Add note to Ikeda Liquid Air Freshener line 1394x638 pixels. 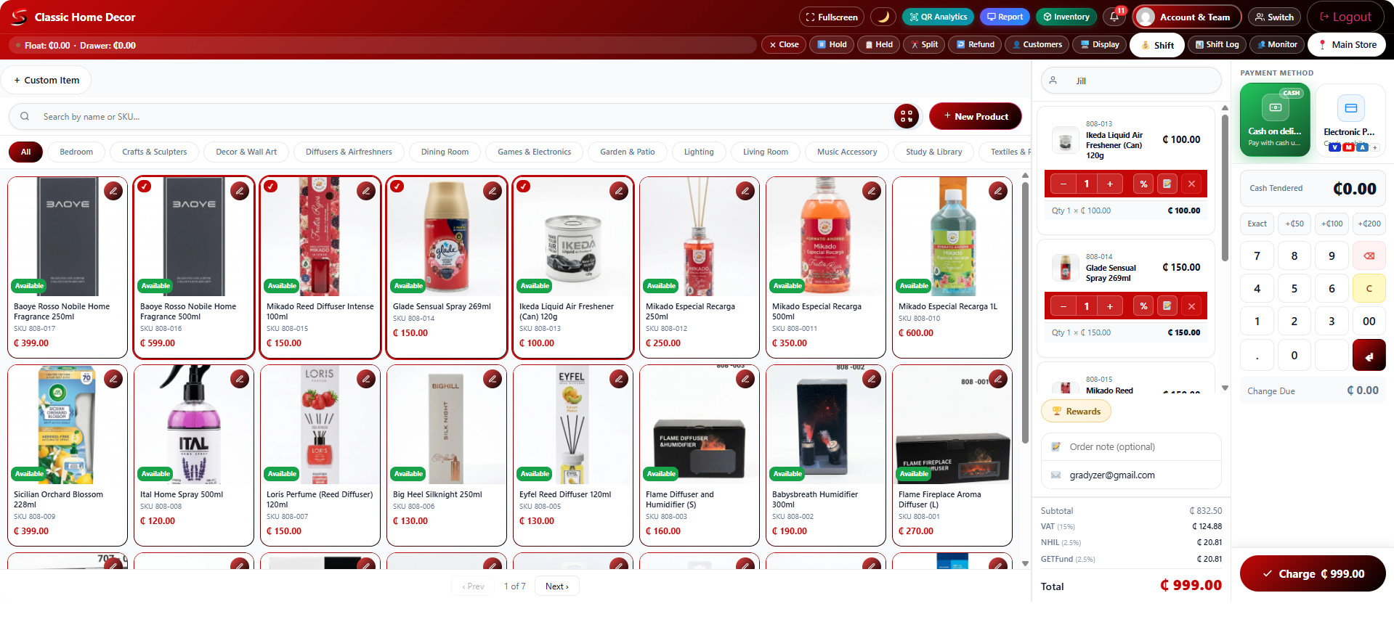click(1167, 184)
